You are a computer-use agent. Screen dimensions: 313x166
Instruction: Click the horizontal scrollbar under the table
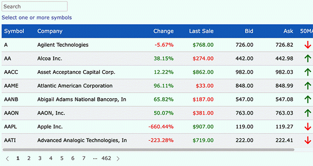[x=148, y=149]
